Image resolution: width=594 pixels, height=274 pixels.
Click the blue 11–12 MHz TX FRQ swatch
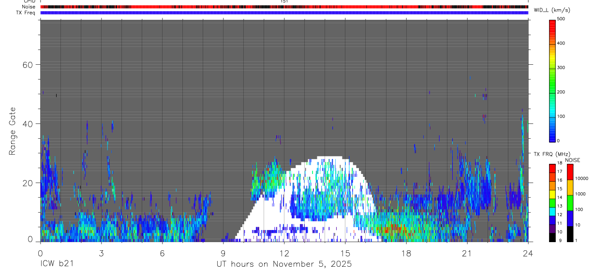[552, 220]
